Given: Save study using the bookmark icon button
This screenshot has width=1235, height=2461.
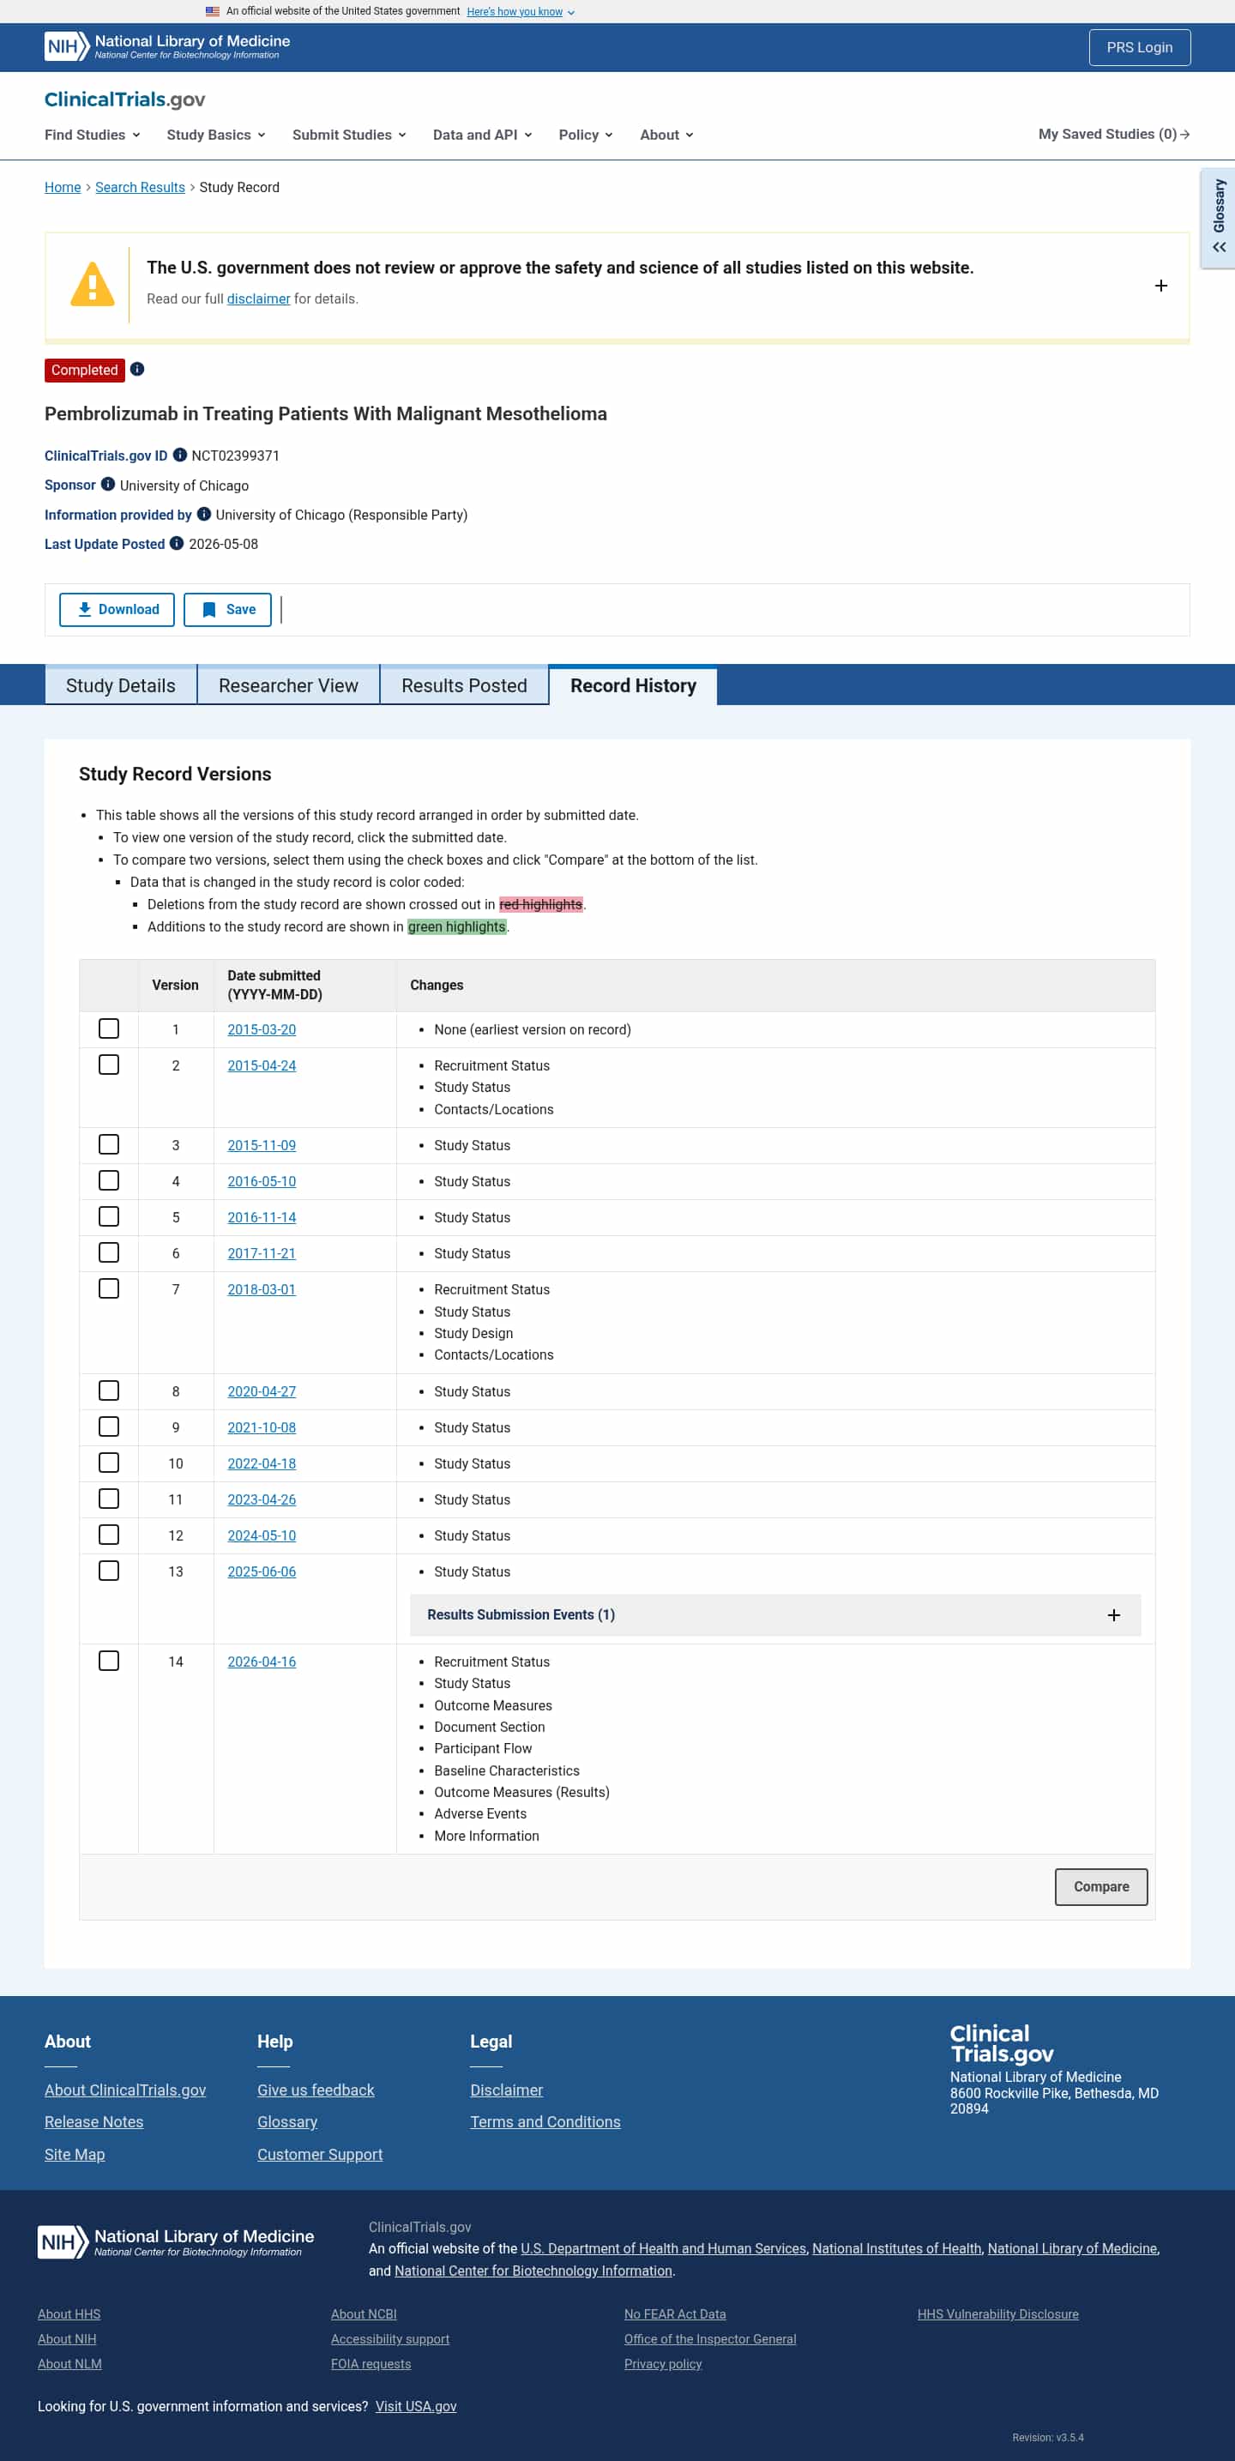Looking at the screenshot, I should 227,610.
